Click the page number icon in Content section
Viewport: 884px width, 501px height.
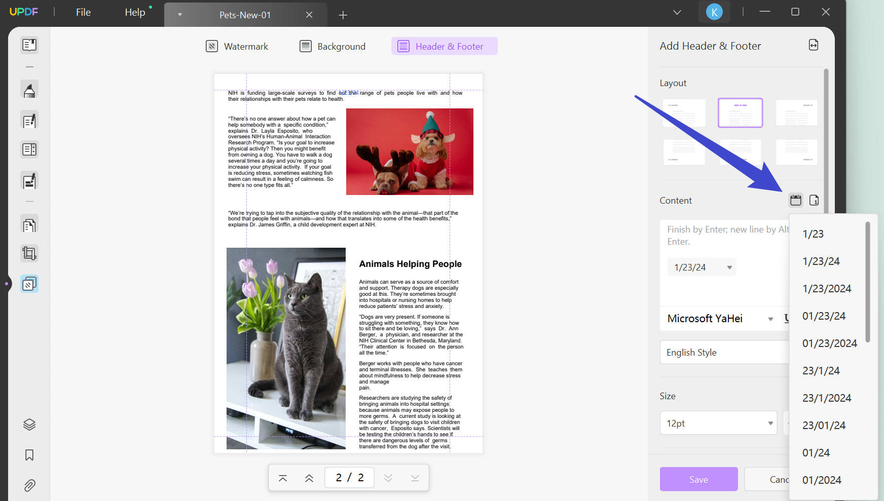coord(814,200)
